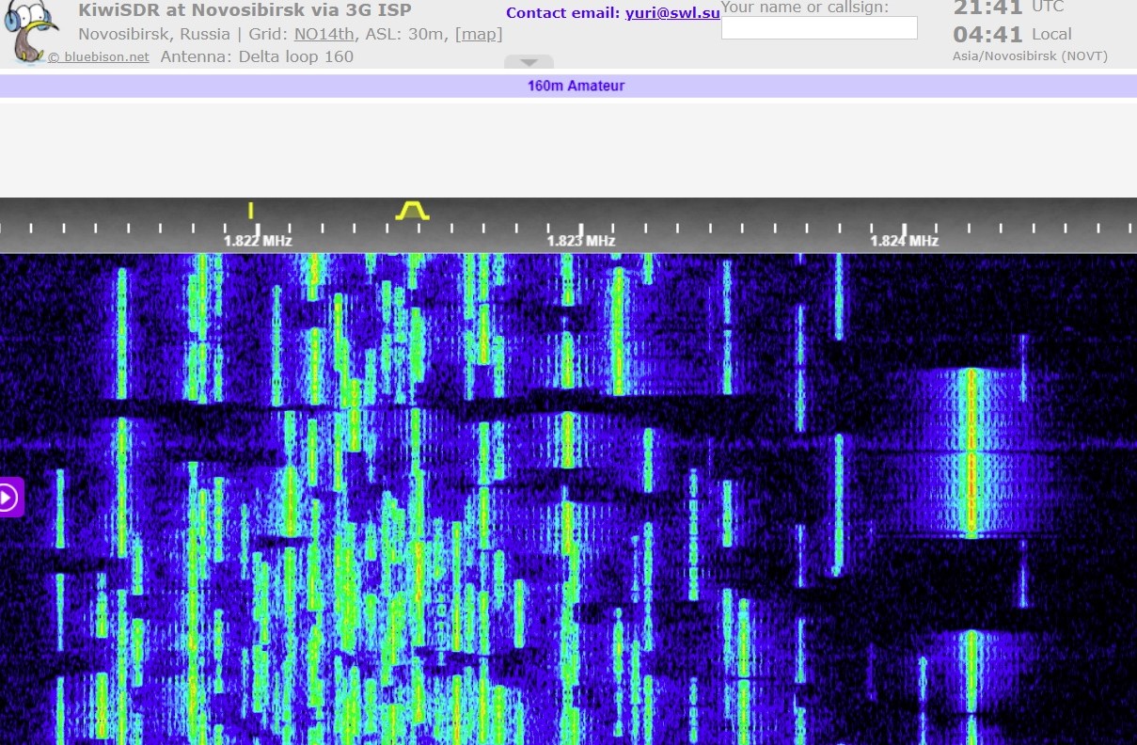
Task: Click the Asia/Novosibirsk (NOVT) timezone label
Action: (x=1030, y=56)
